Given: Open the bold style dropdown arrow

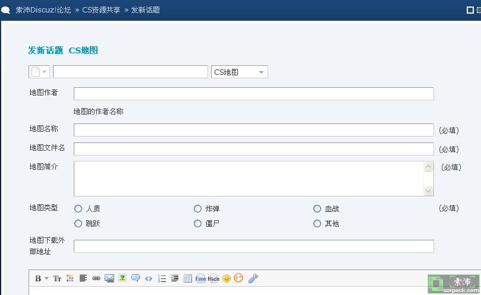Looking at the screenshot, I should click(46, 278).
